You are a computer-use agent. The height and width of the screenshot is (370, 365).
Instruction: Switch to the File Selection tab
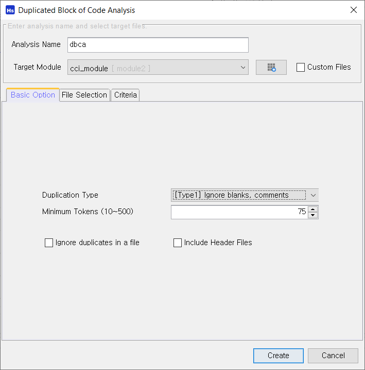point(84,95)
